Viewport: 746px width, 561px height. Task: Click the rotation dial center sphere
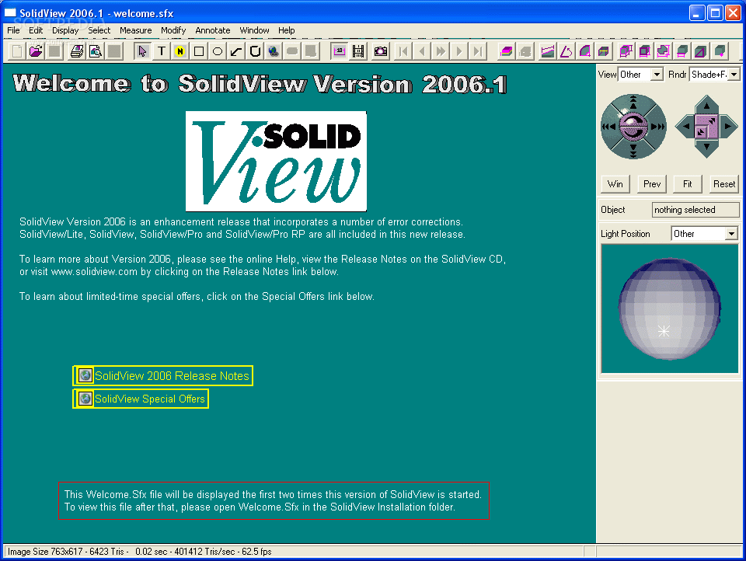(633, 127)
